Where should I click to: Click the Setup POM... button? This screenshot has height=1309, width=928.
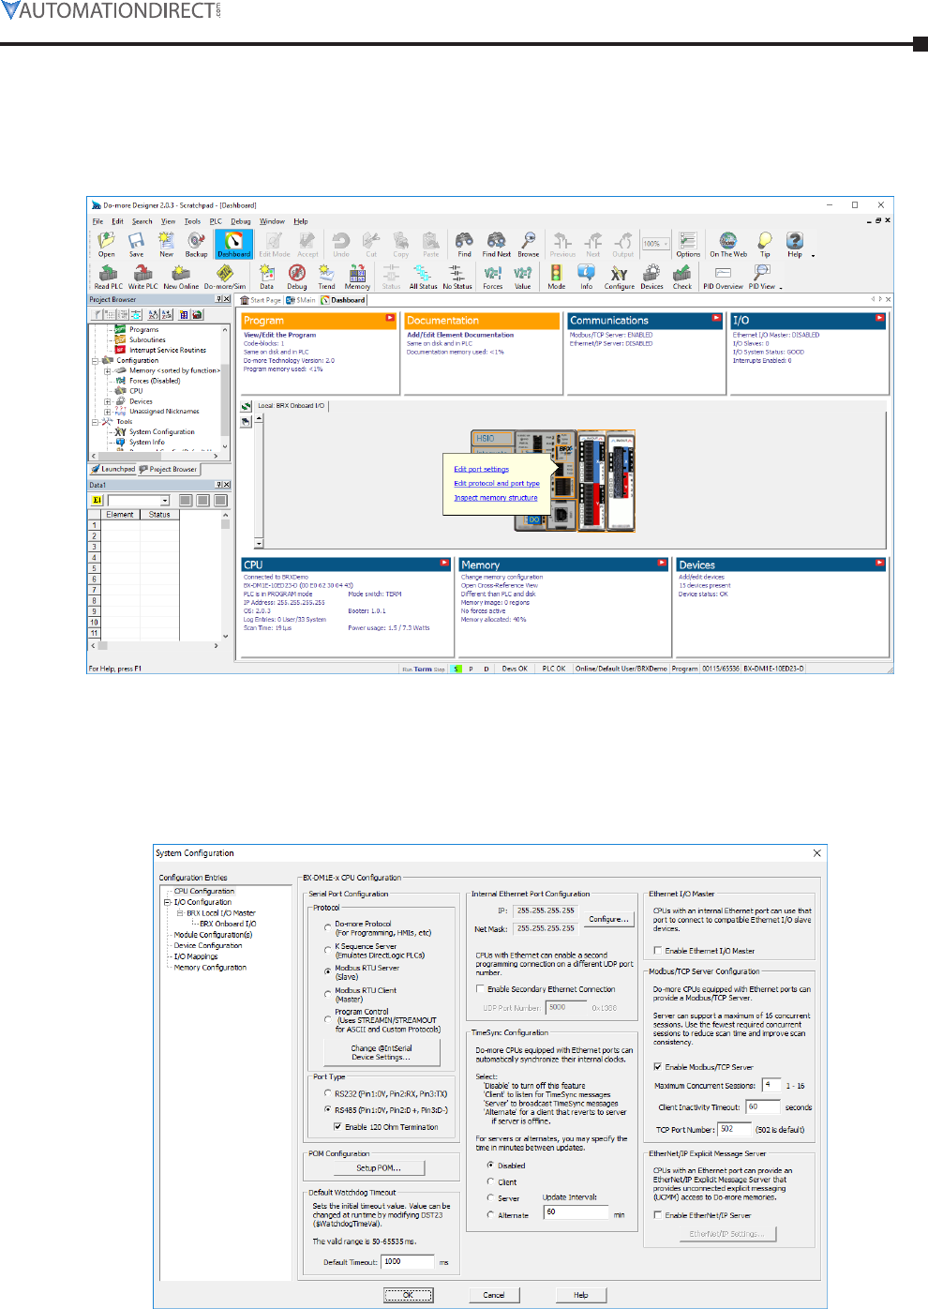click(378, 1168)
